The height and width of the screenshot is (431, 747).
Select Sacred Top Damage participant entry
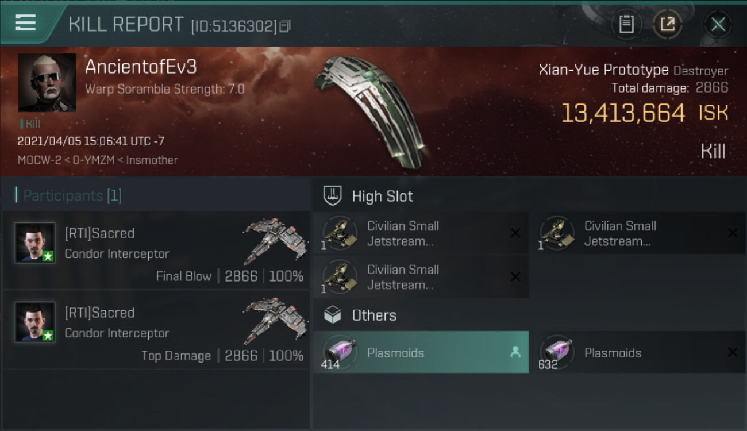pyautogui.click(x=156, y=330)
